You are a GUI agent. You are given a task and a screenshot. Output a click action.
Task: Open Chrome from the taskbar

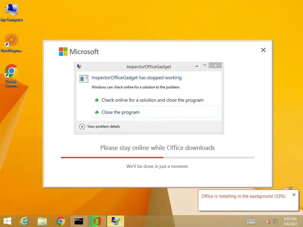60,221
